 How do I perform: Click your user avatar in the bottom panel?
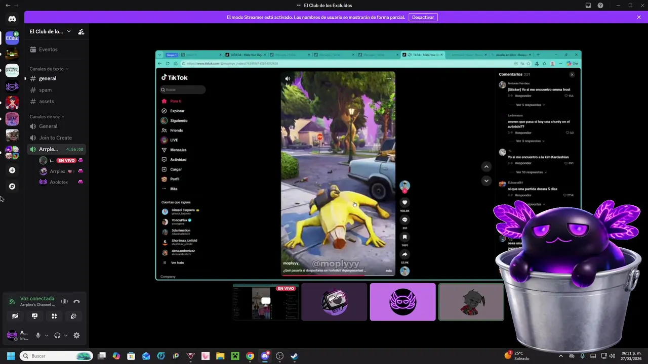(x=12, y=335)
